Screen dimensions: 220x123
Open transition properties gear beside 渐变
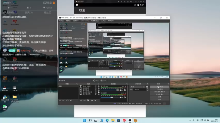point(147,87)
